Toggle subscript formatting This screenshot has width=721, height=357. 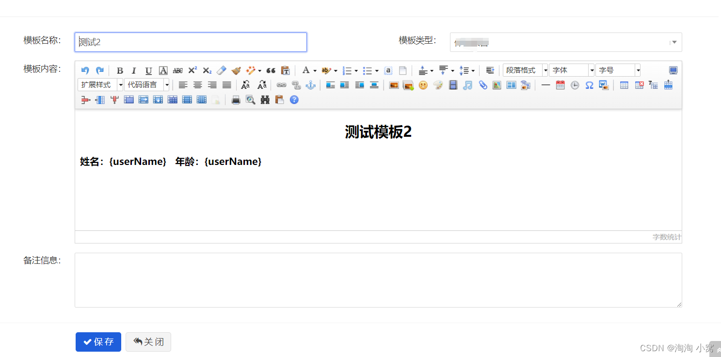207,70
